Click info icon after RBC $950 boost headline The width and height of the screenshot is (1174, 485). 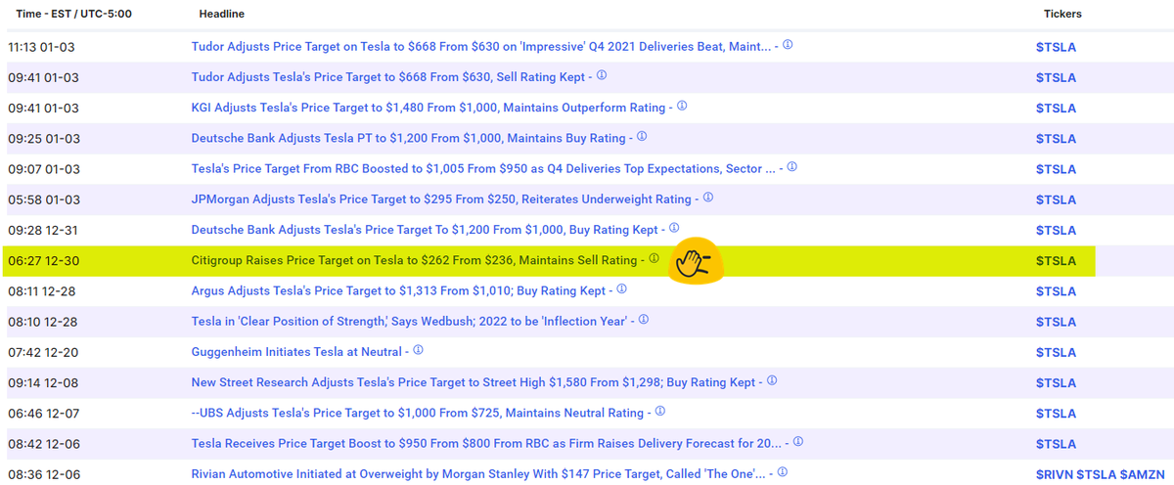pyautogui.click(x=798, y=441)
